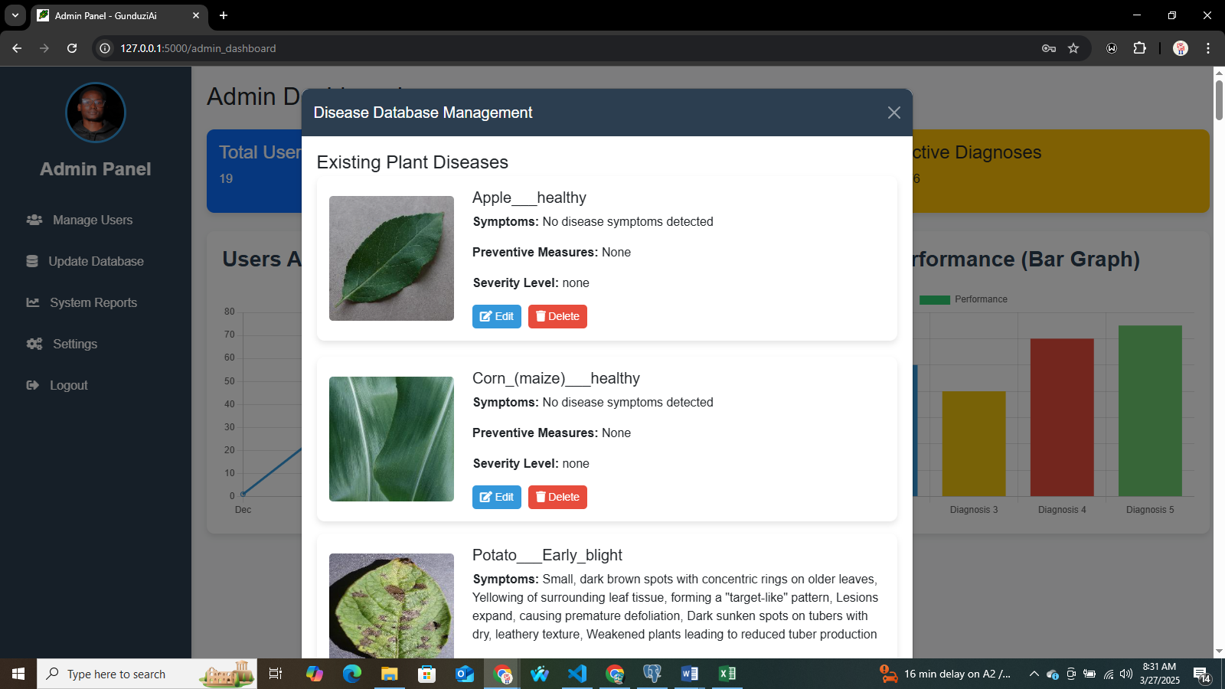Show hidden system tray icons
Screen dimensions: 1225x689
(x=1034, y=674)
